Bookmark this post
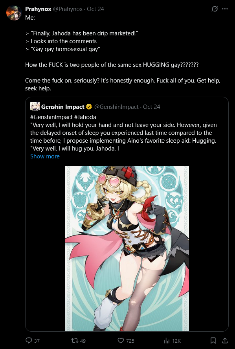This screenshot has width=235, height=349. click(x=213, y=340)
